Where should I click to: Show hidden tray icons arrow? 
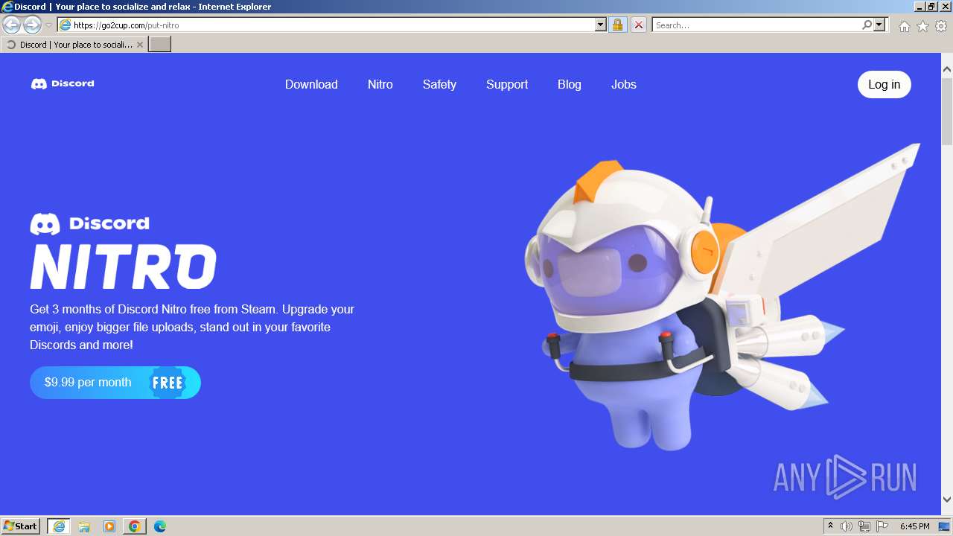click(x=830, y=526)
